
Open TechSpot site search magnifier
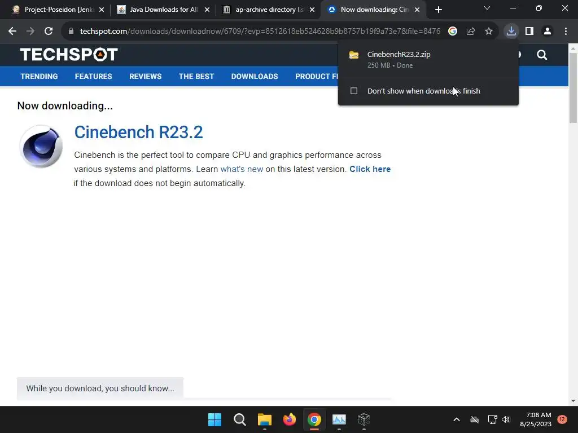tap(542, 55)
